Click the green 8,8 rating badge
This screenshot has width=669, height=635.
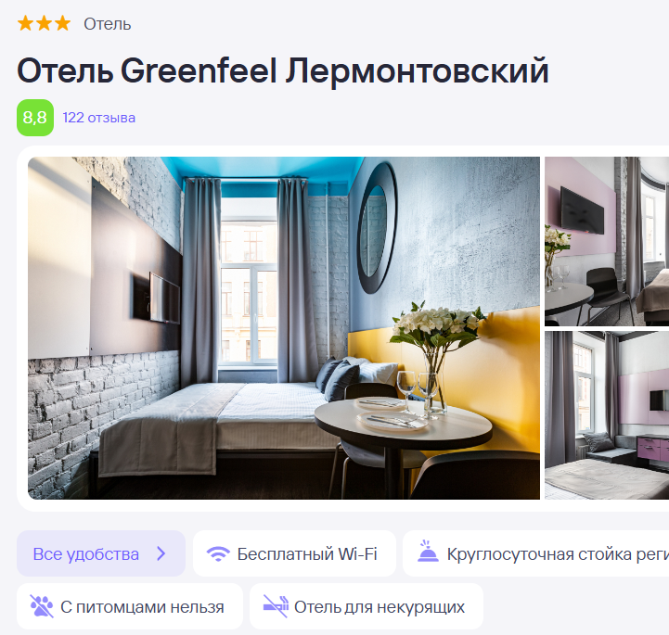pos(35,118)
